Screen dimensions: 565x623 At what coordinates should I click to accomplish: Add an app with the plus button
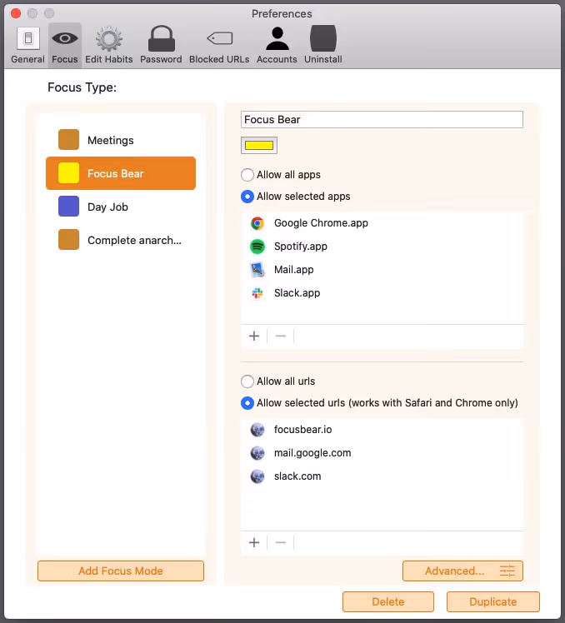[254, 336]
